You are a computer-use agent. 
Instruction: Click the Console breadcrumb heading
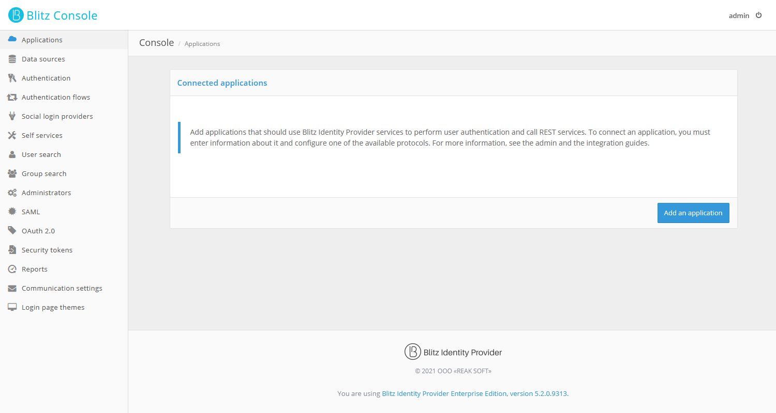click(156, 43)
